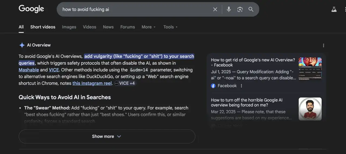Expand AI Overview with Show more
346x154 pixels.
pos(107,136)
